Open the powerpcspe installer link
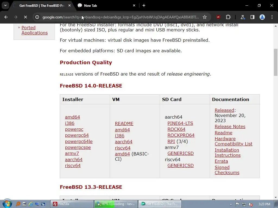 78,147
